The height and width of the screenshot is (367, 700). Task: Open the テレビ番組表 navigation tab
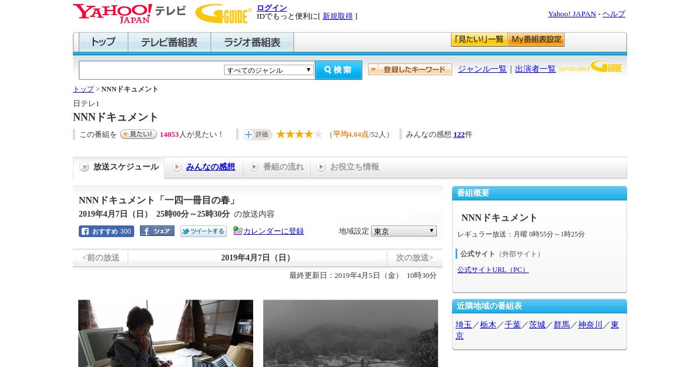point(169,42)
